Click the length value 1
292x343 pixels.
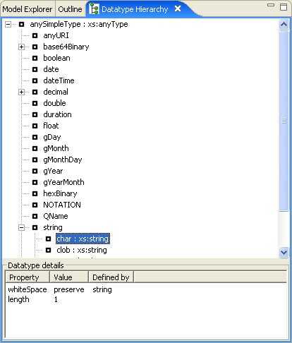pos(56,299)
